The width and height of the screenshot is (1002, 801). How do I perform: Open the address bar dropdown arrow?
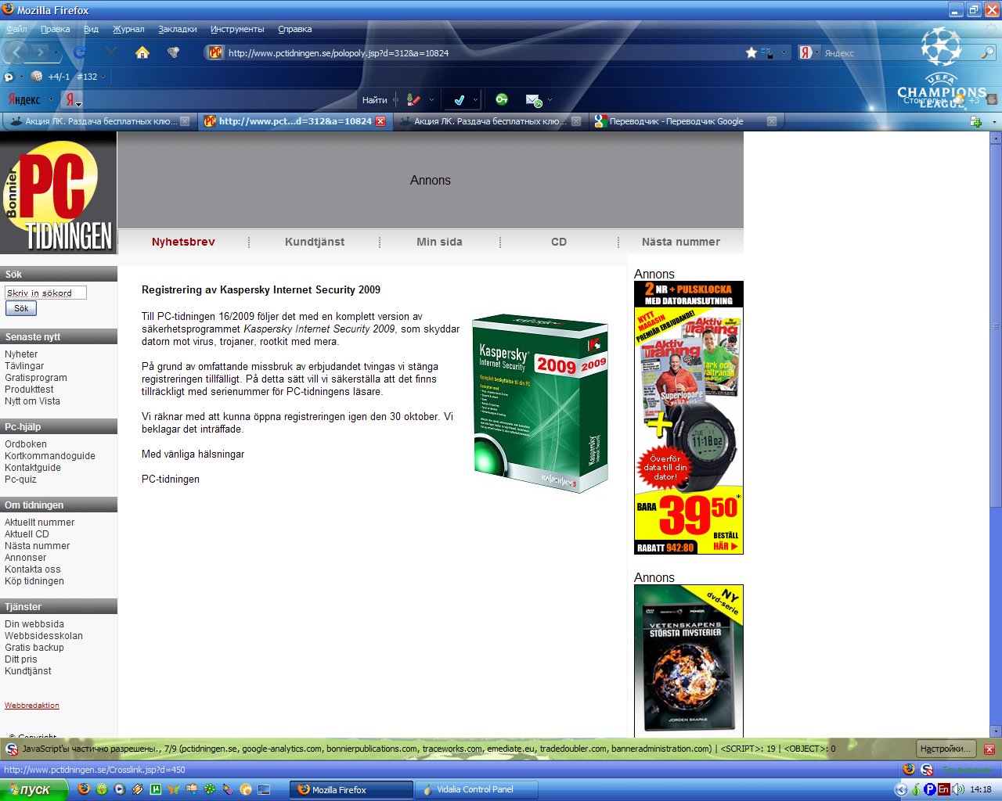point(784,53)
